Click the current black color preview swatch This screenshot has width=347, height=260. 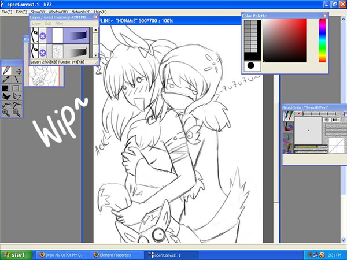pos(252,66)
